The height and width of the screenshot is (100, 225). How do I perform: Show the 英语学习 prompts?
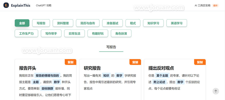(176, 23)
